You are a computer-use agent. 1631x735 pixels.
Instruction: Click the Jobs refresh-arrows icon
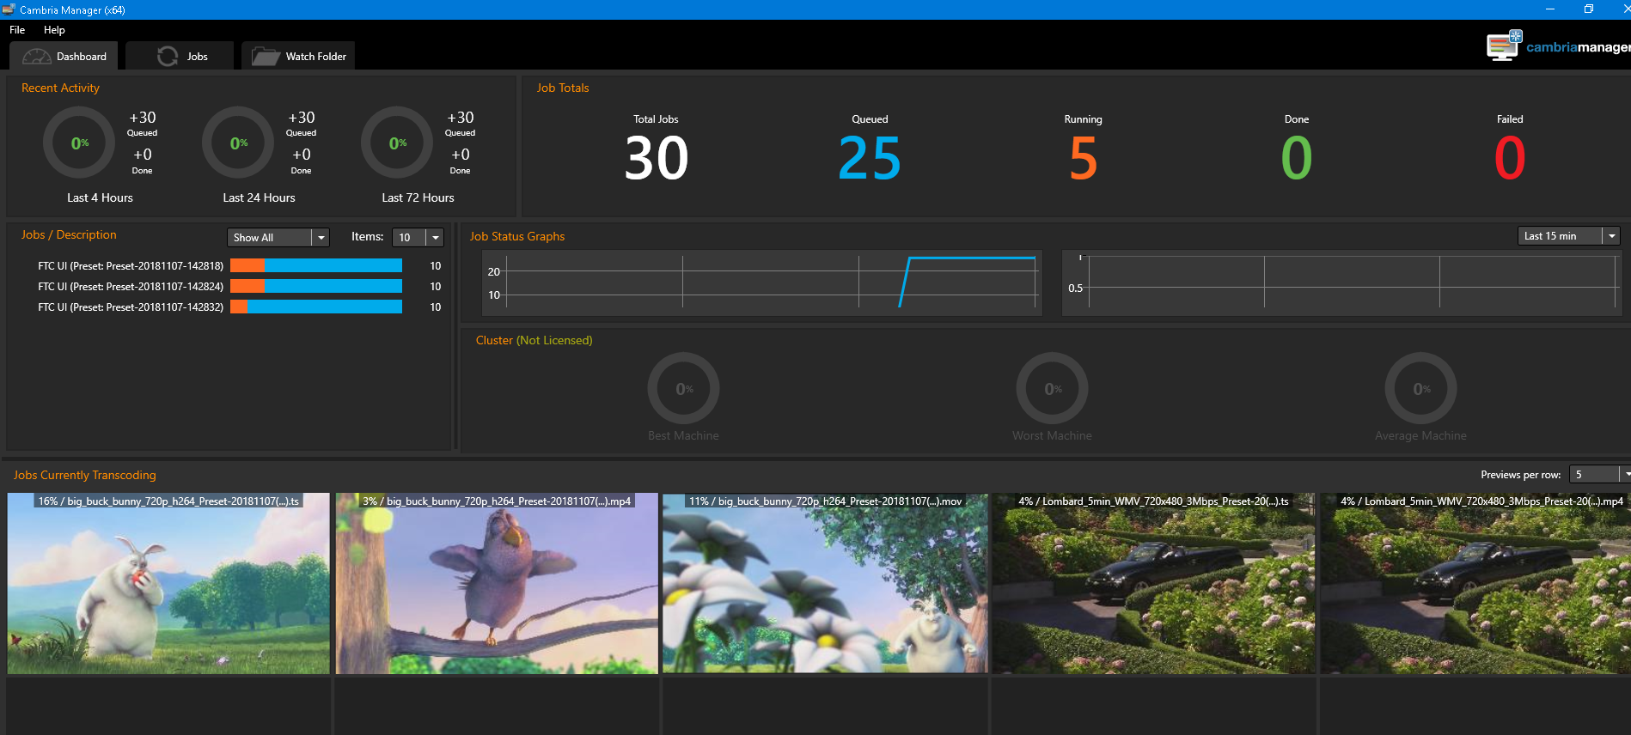pyautogui.click(x=168, y=57)
